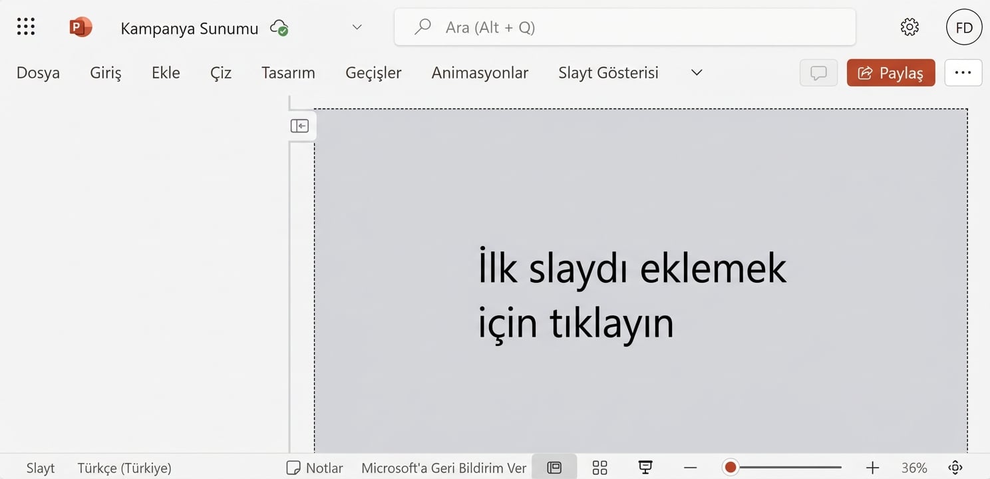Check the cloud save status icon

click(279, 29)
